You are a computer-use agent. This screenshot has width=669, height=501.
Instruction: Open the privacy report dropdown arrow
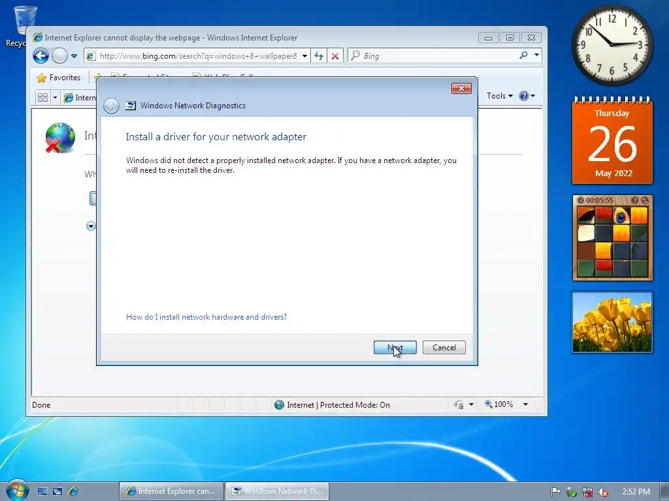(472, 404)
